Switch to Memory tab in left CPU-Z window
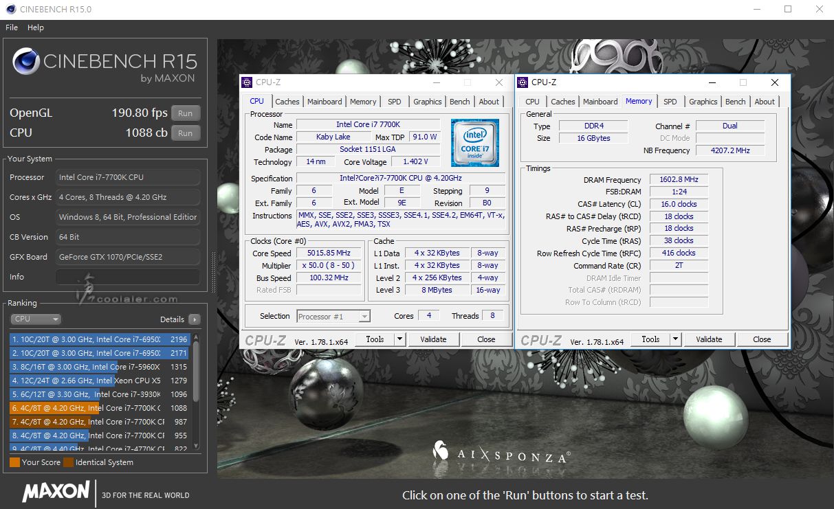834x509 pixels. coord(363,102)
